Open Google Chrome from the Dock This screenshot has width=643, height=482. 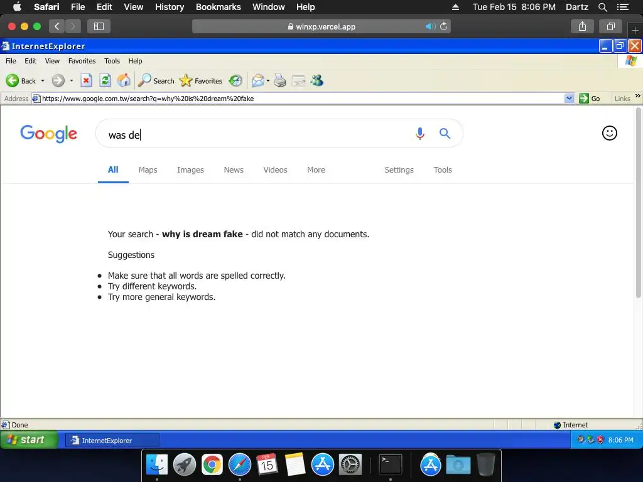tap(212, 464)
